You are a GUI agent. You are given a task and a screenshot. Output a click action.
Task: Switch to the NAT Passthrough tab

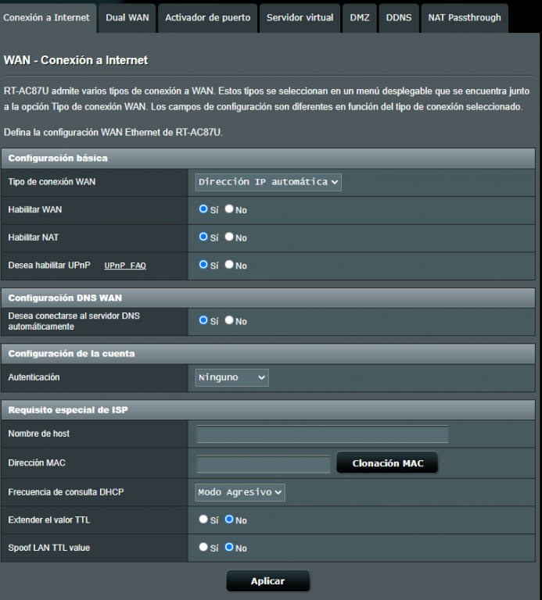tap(465, 18)
